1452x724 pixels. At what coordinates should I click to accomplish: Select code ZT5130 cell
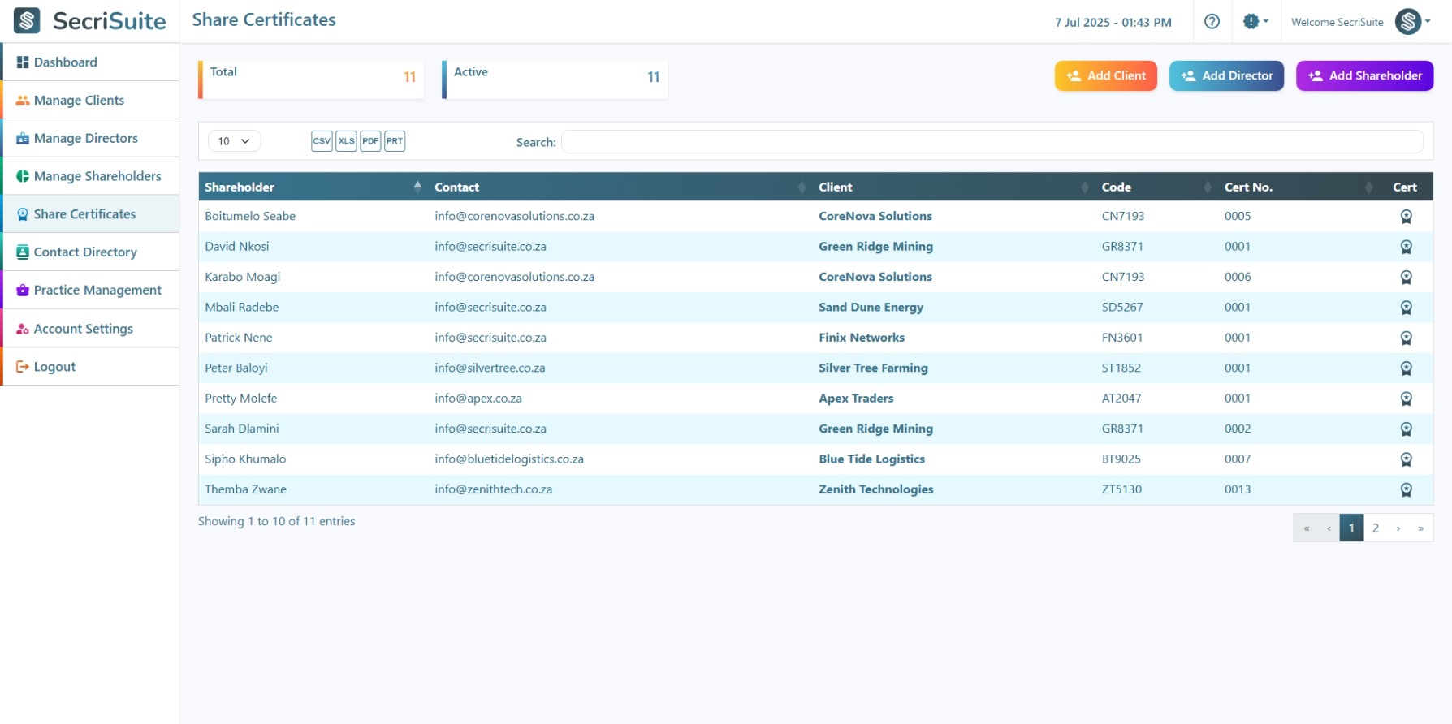point(1121,489)
